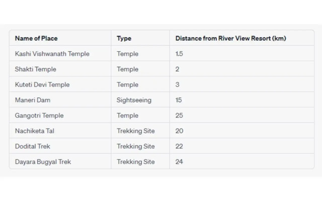
Task: Select the Shakti Temple cell
Action: coord(36,69)
